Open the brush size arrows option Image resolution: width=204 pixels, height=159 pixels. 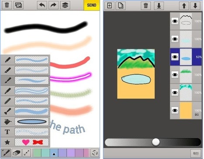tap(27, 153)
